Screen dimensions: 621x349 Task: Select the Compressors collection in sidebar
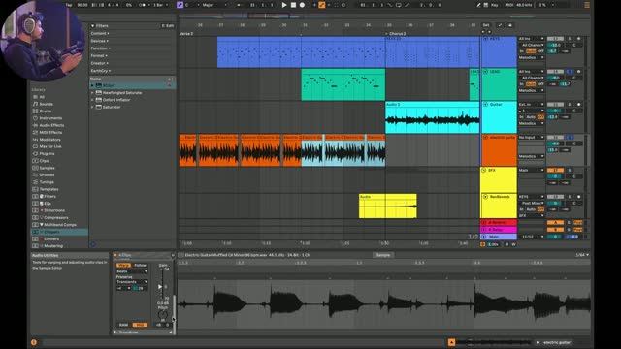coord(56,217)
